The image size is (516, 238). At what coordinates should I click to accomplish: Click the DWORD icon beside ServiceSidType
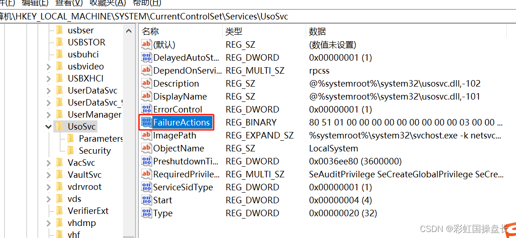tap(147, 188)
